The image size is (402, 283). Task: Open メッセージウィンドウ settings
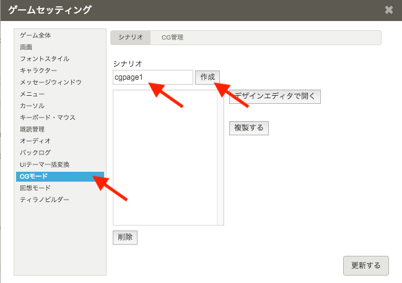51,82
